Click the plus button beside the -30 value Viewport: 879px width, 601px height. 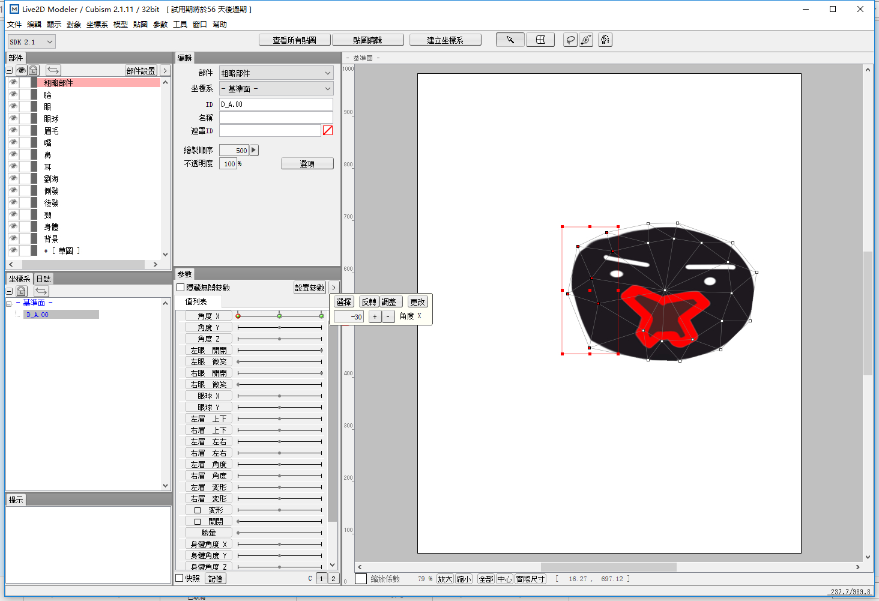(x=375, y=316)
